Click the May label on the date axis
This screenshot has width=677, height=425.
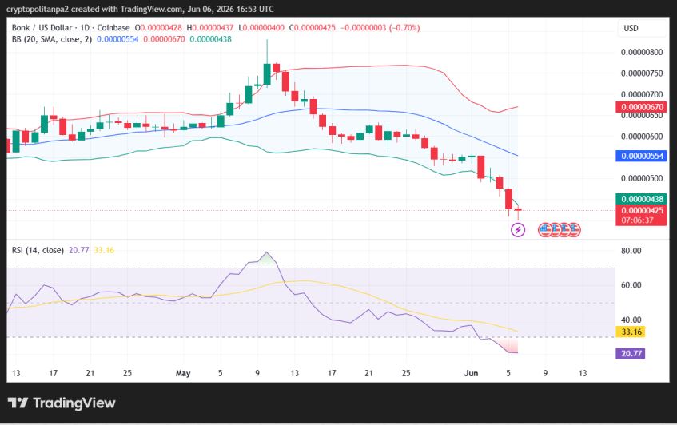coord(183,373)
